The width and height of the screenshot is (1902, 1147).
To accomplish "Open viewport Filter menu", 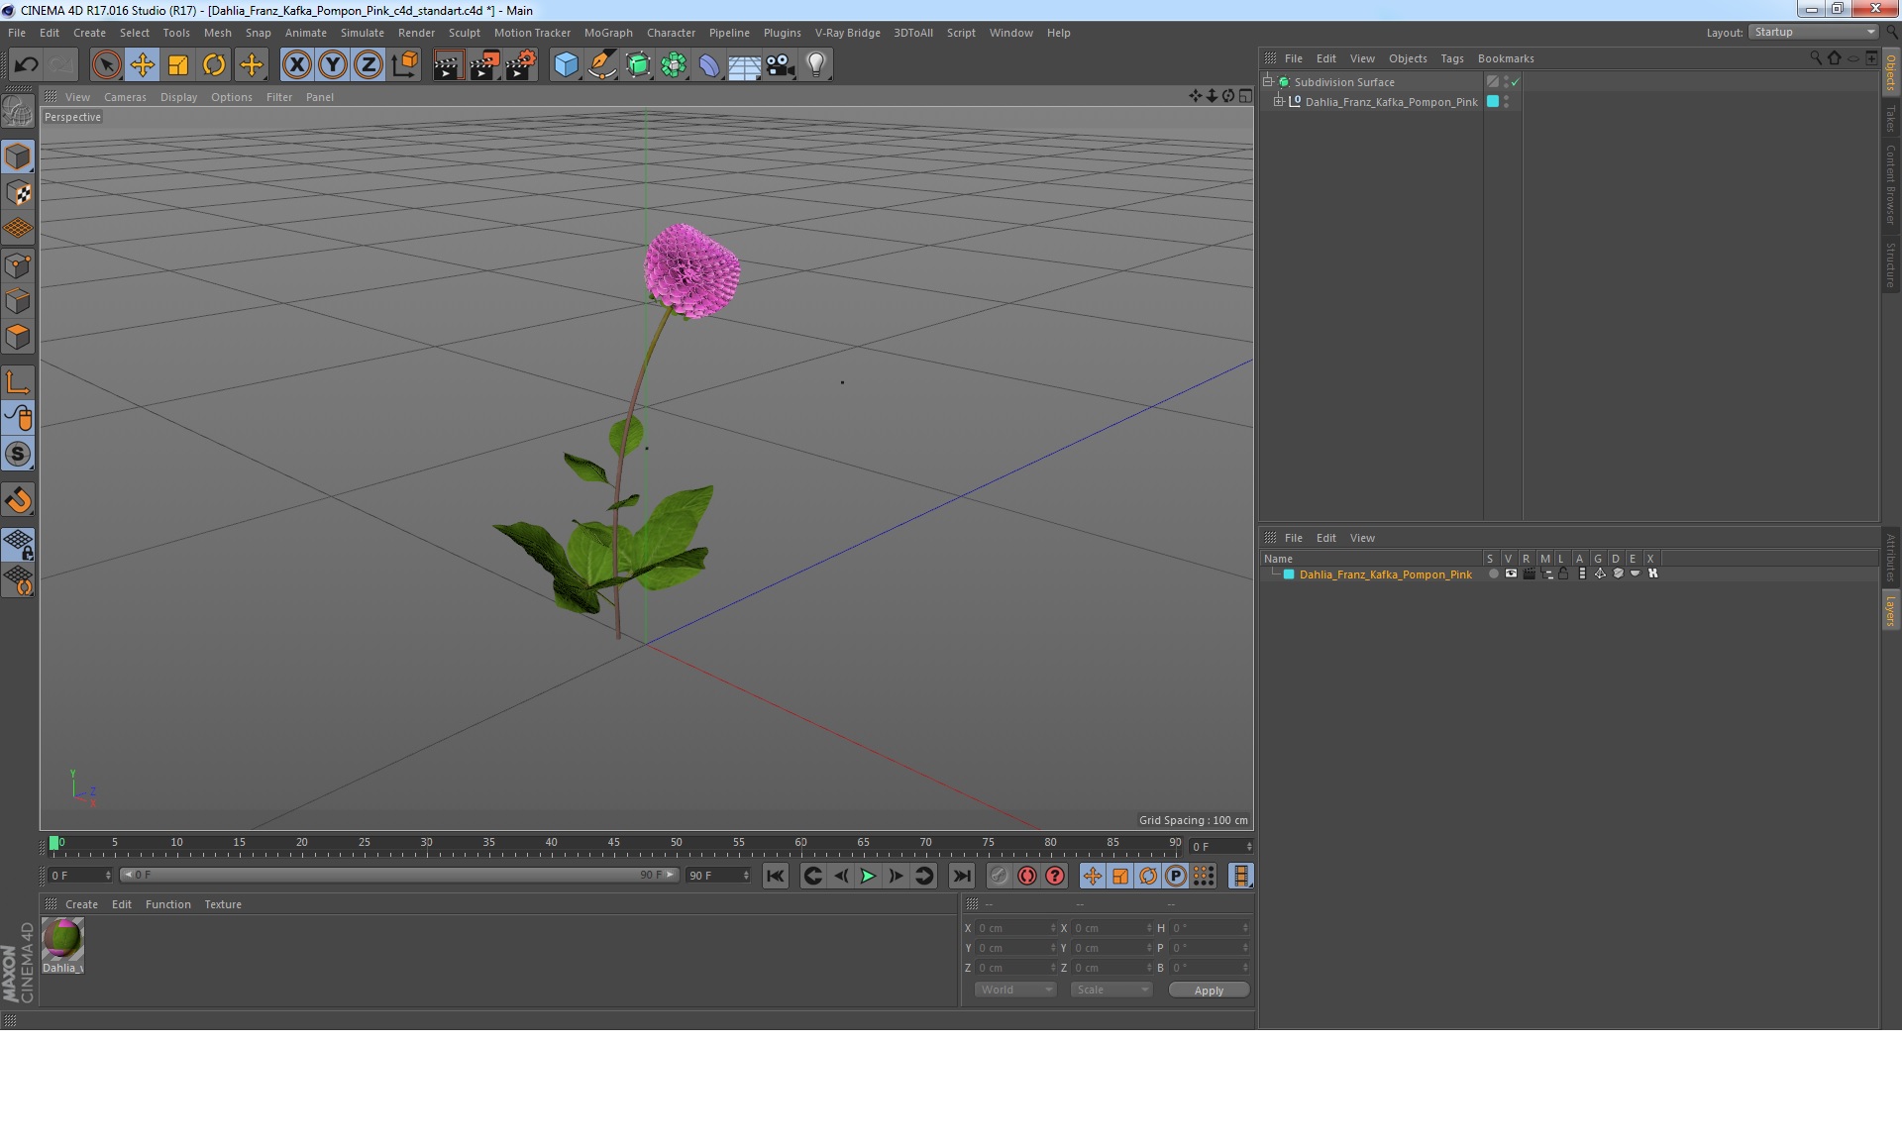I will 279,97.
